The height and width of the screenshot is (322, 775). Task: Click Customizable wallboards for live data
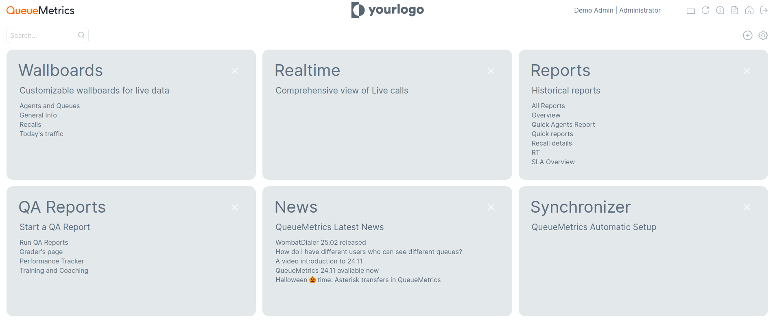click(x=94, y=90)
